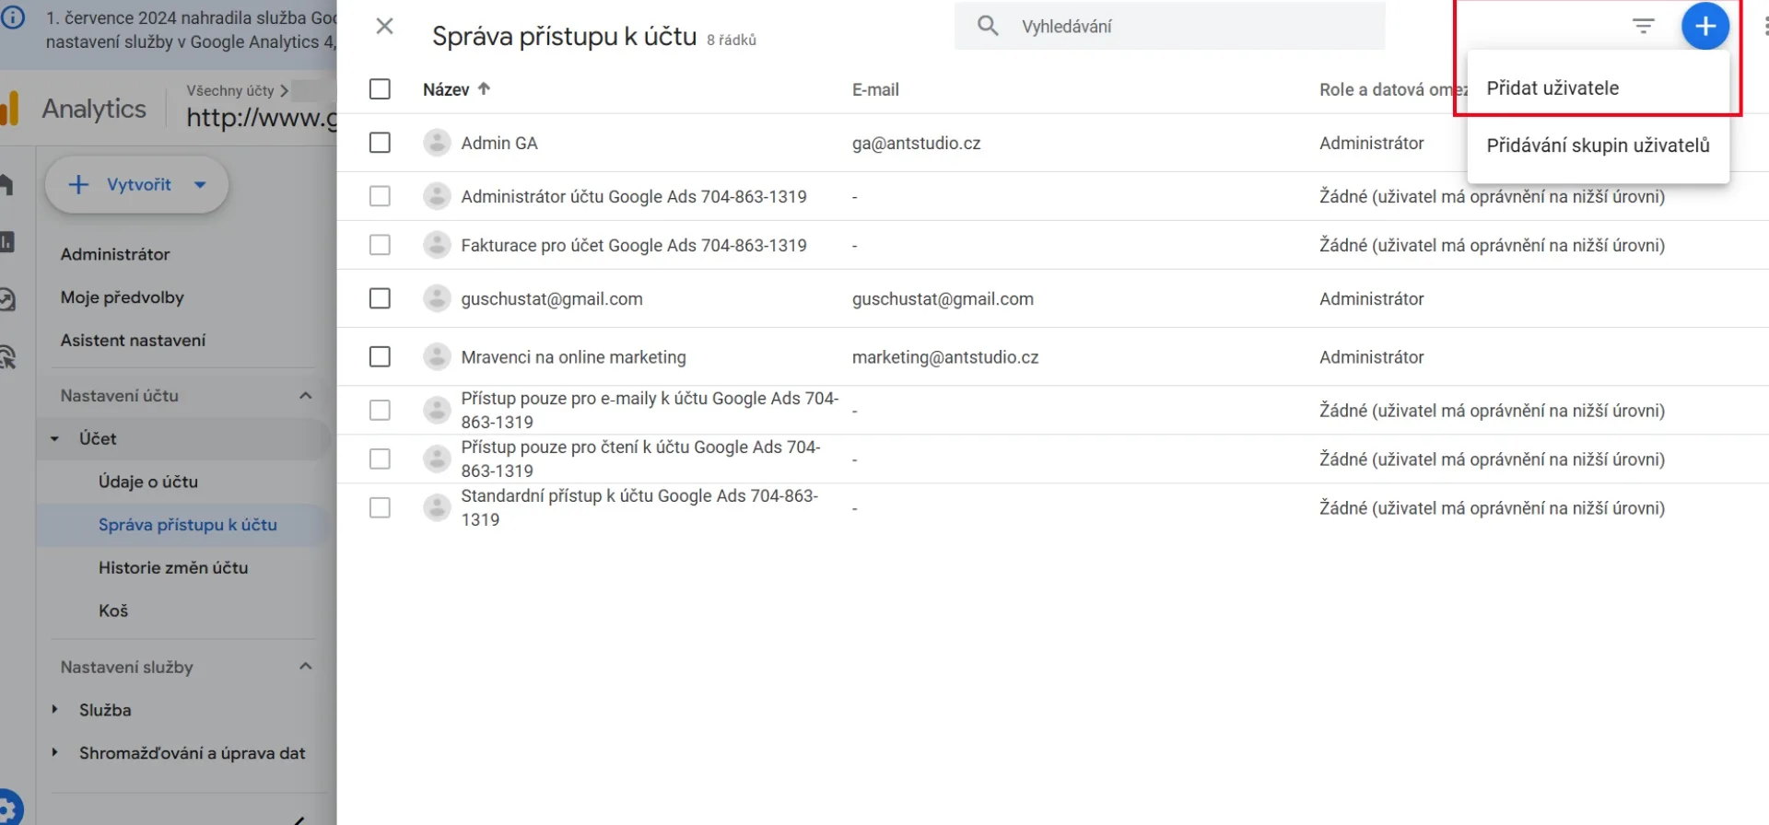Open the filter icon next to search
The width and height of the screenshot is (1769, 825).
tap(1643, 26)
